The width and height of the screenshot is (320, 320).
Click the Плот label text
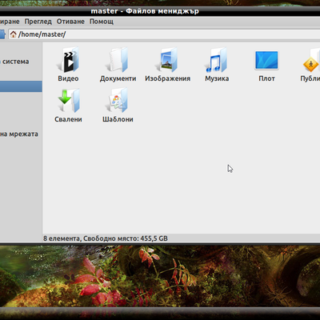pyautogui.click(x=266, y=78)
